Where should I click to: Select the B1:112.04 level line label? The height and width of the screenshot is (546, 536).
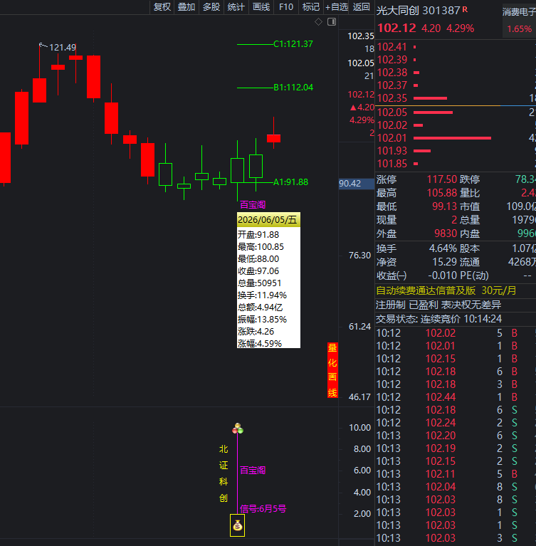click(x=293, y=88)
